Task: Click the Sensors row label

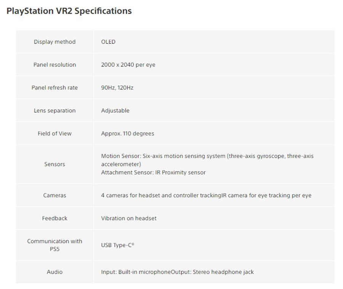Action: pos(54,164)
